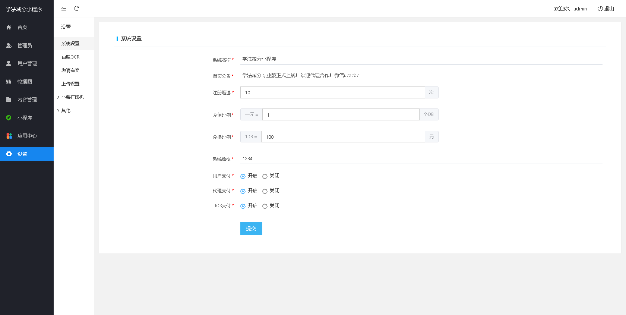Open the 百度OCR settings page
The height and width of the screenshot is (315, 626).
click(x=70, y=57)
